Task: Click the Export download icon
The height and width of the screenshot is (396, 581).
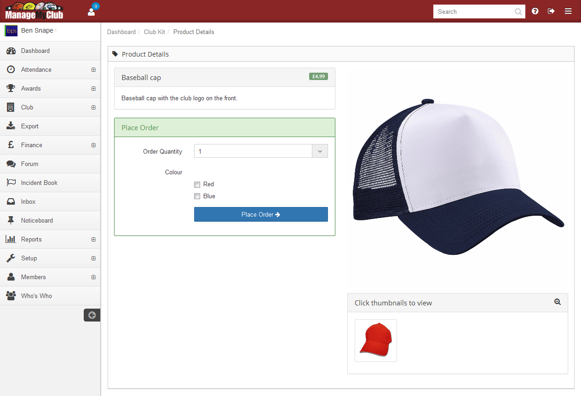Action: (11, 126)
